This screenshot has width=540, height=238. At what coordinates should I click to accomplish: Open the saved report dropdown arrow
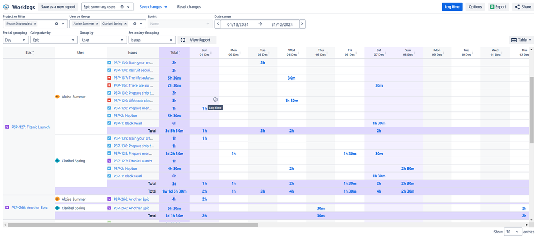[128, 7]
